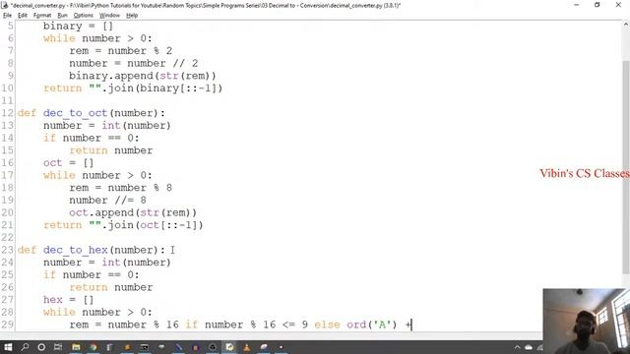
Task: Switch to OBS Studio on the taskbar
Action: click(213, 347)
